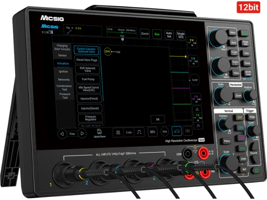This screenshot has width=267, height=200.
Task: Tap the three vertical bars icon
Action: click(x=187, y=131)
